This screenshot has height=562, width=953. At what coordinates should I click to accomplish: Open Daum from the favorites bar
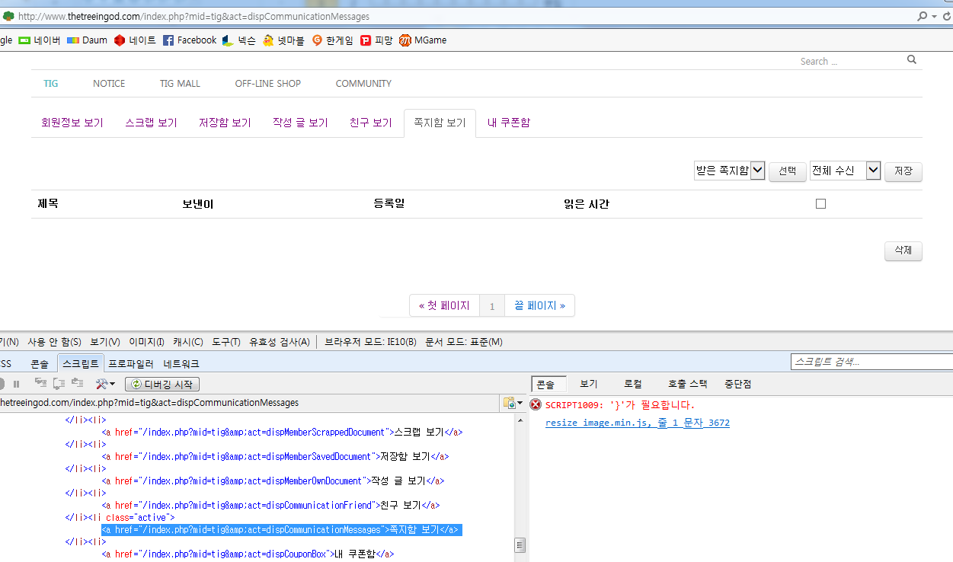[x=86, y=40]
